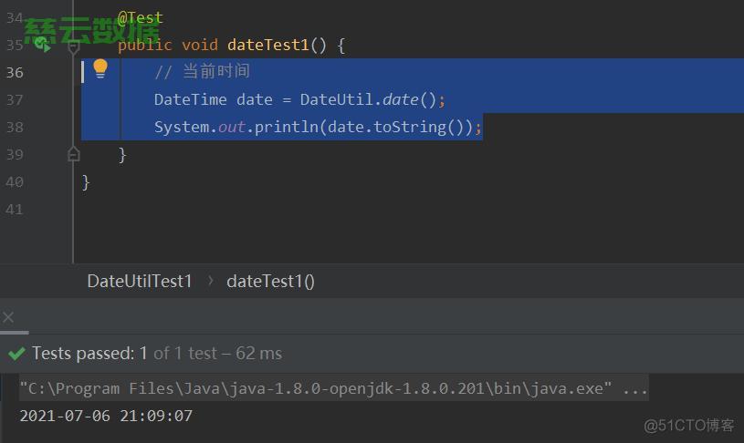Screen dimensions: 744x443
Task: Click the run test gutter icon
Action: pyautogui.click(x=42, y=45)
